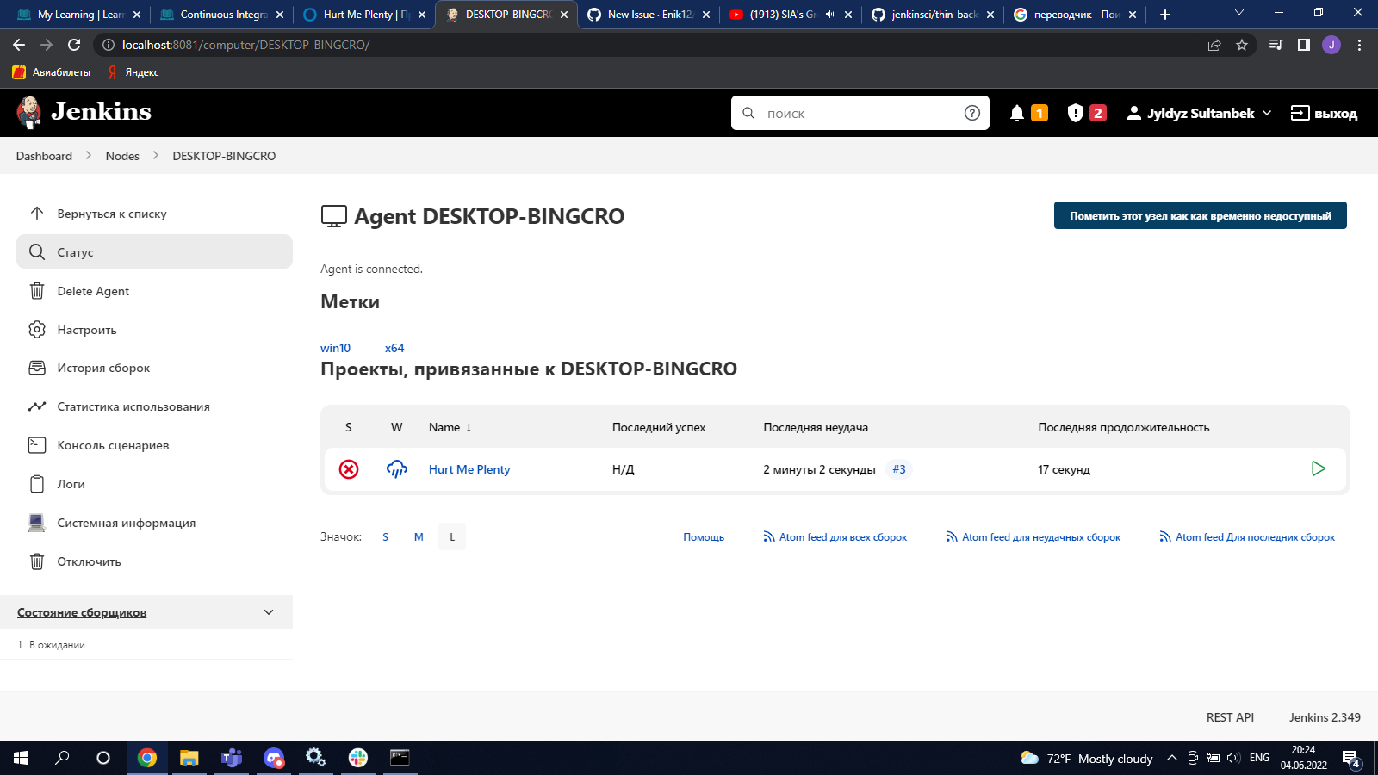The width and height of the screenshot is (1378, 775).
Task: Click the mark node temporarily offline button
Action: (1201, 216)
